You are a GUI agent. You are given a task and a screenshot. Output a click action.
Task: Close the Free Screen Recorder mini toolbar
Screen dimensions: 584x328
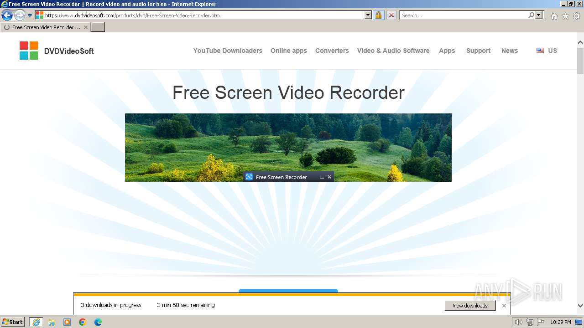point(329,177)
